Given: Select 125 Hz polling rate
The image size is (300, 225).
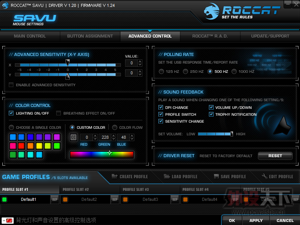Looking at the screenshot, I should click(x=161, y=71).
